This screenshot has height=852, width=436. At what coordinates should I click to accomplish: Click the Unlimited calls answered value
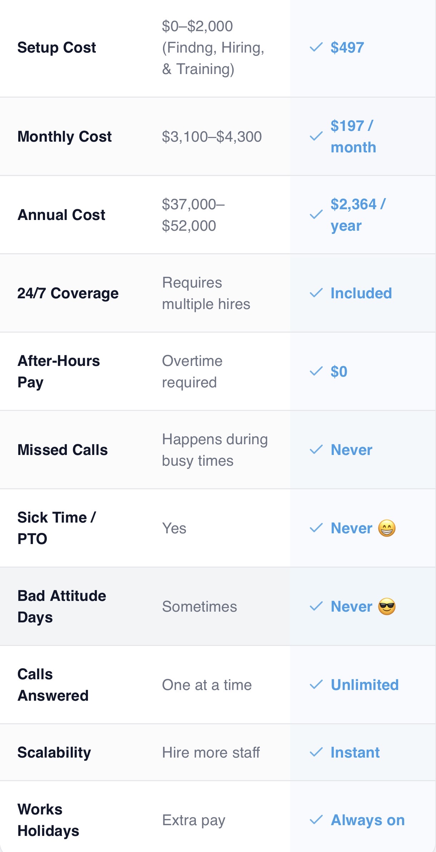365,685
